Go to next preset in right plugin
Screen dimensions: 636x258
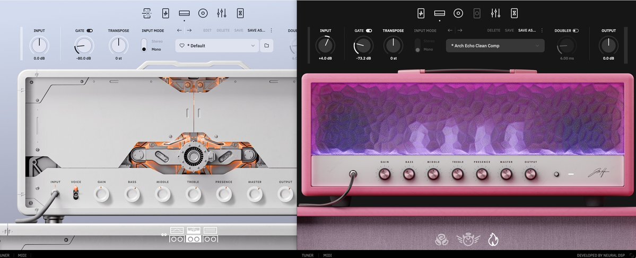click(x=459, y=30)
